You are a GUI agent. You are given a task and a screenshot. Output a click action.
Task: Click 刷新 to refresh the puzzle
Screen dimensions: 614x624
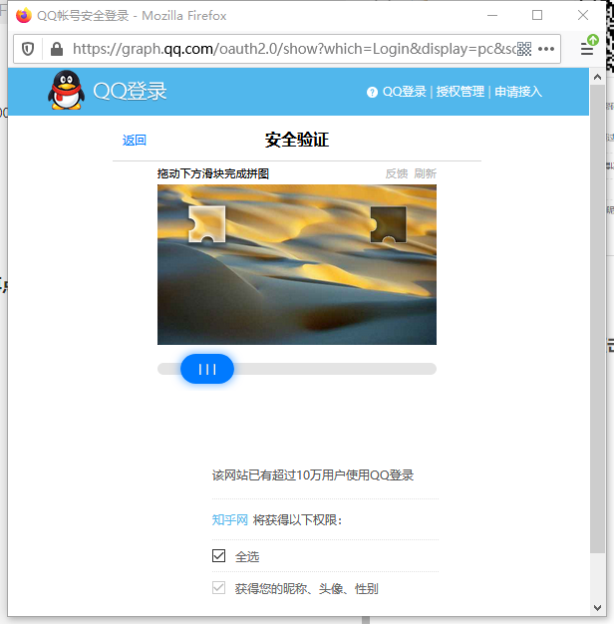[425, 173]
